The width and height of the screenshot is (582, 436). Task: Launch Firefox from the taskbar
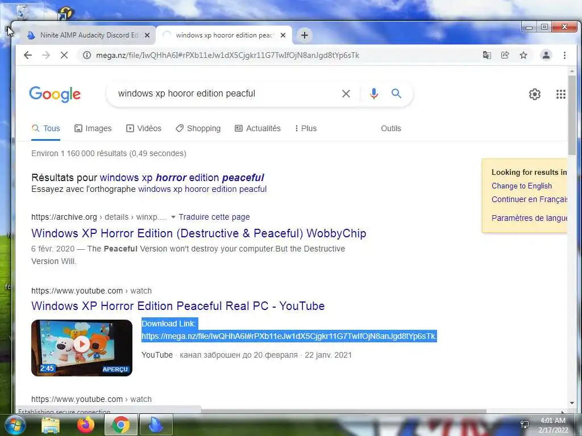tap(85, 425)
